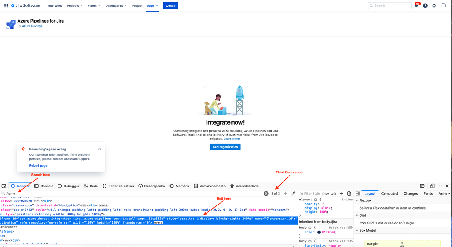Screen dimensions: 452x247
Task: Open the People page
Action: pyautogui.click(x=137, y=6)
